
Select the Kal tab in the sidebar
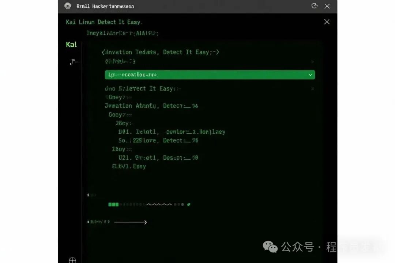pos(71,44)
